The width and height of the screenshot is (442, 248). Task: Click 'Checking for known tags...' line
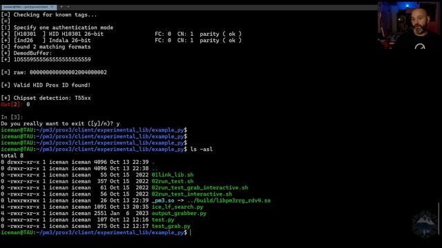point(49,15)
